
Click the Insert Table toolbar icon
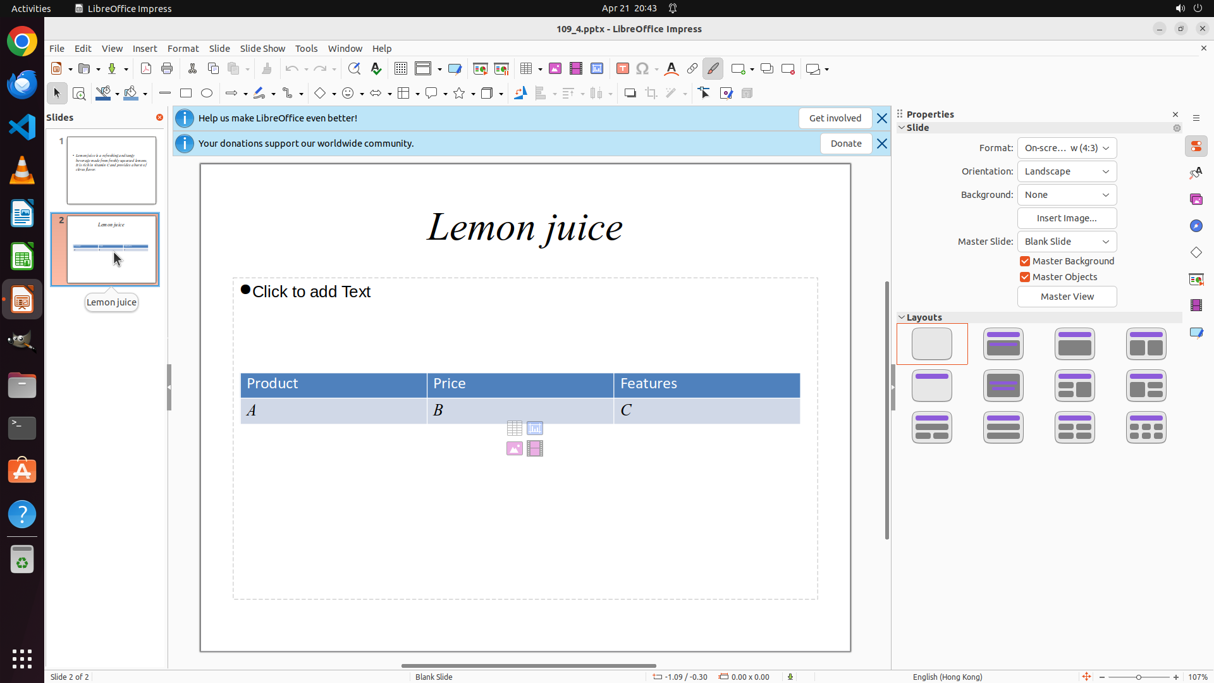526,69
